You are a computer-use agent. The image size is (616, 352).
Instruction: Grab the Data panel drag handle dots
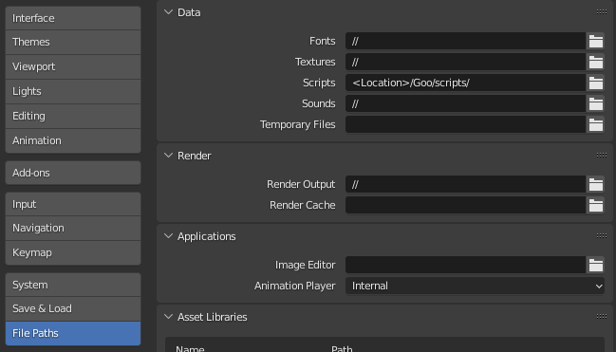602,11
